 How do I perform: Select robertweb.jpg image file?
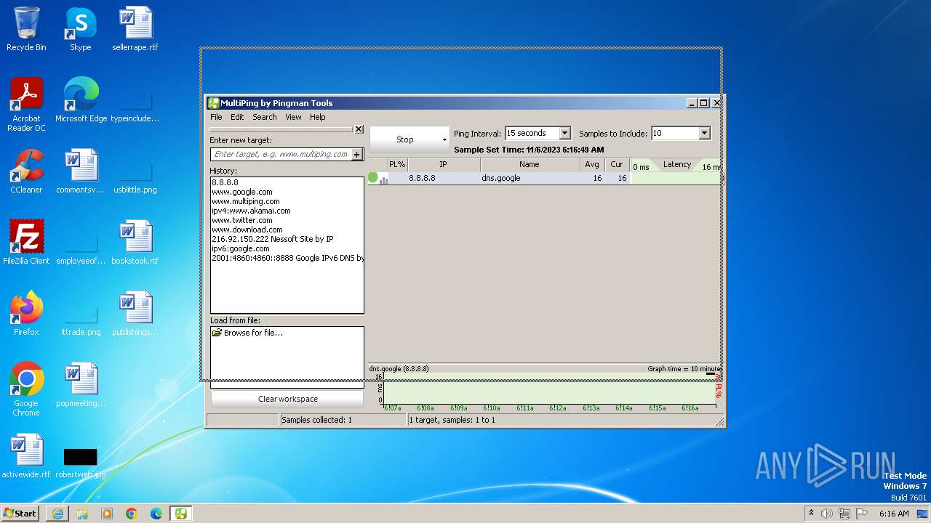pyautogui.click(x=81, y=462)
